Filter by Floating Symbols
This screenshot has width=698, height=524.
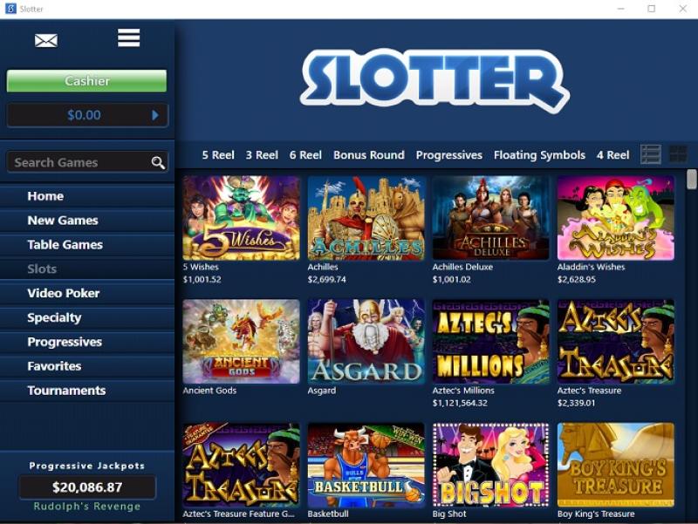pos(539,155)
